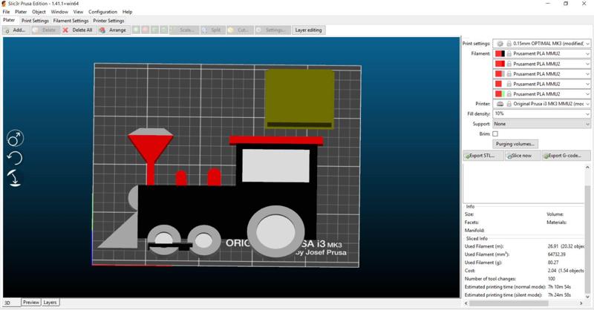Screen dimensions: 594x310
Task: Open the Window menu
Action: (x=59, y=12)
